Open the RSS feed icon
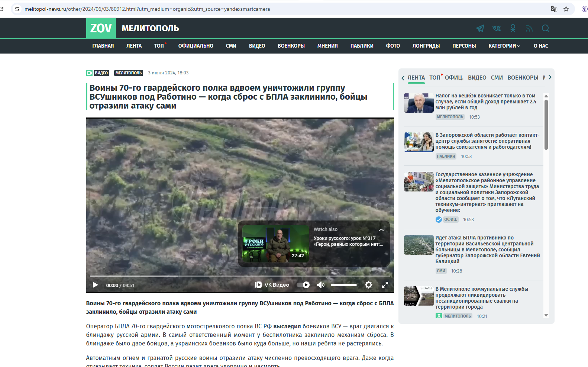The width and height of the screenshot is (588, 367). point(529,28)
